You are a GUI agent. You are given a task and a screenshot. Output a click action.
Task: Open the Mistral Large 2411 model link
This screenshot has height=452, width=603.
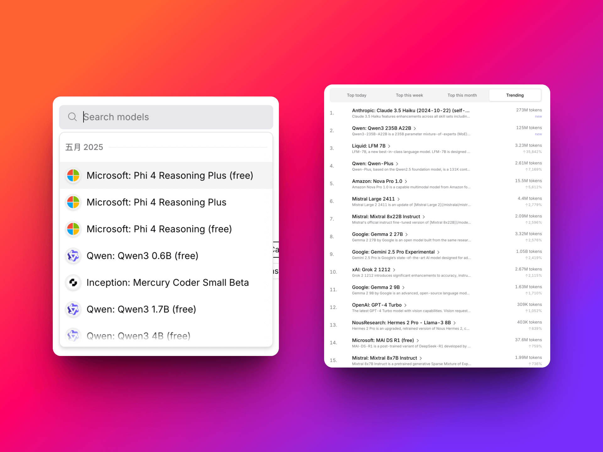coord(373,199)
